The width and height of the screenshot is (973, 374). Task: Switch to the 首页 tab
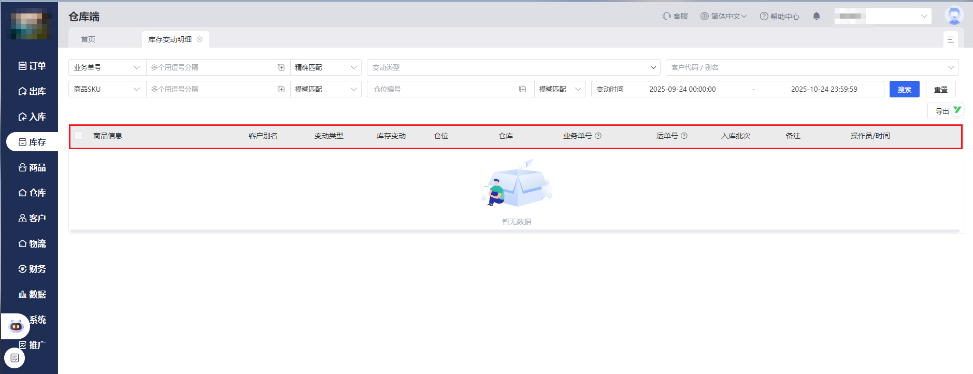(x=88, y=39)
